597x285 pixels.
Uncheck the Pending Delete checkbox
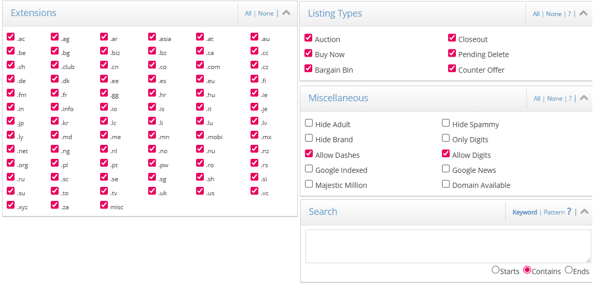[452, 53]
